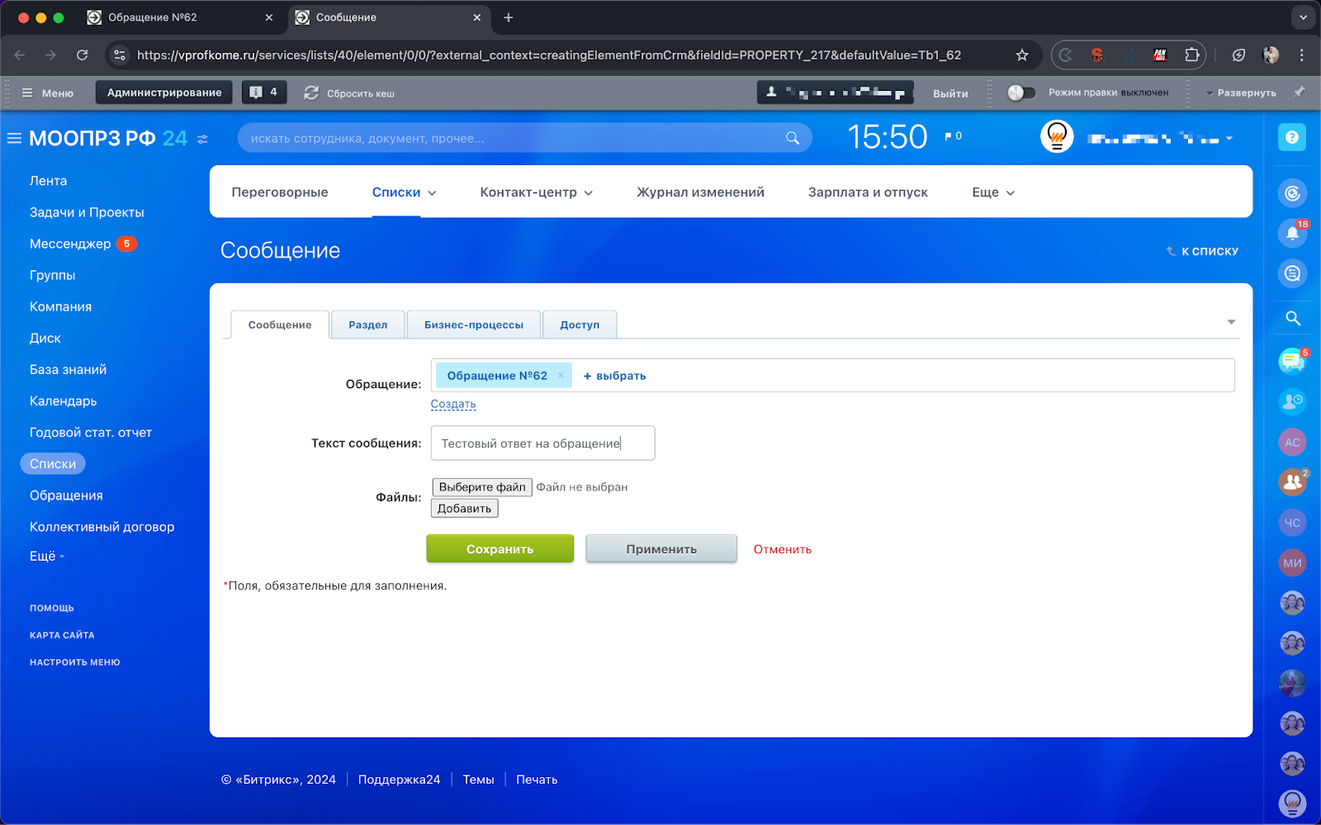Click the Выберите файл button
This screenshot has height=825, width=1321.
(x=482, y=487)
